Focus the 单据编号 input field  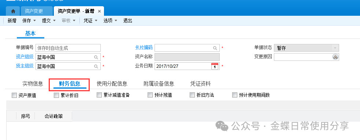[x=68, y=48]
